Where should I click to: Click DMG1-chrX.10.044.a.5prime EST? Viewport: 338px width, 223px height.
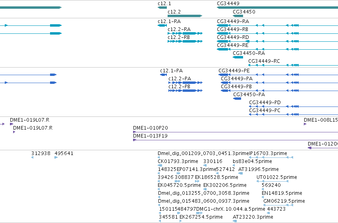click(x=231, y=209)
